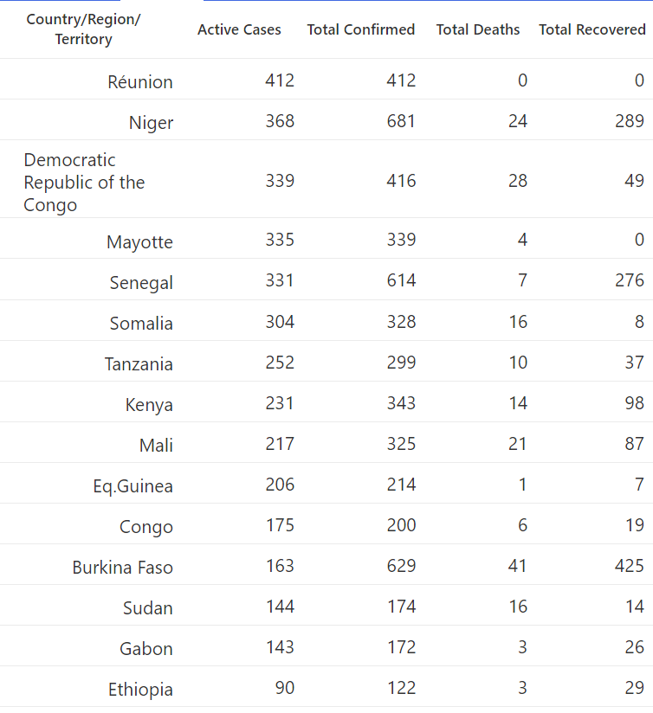Select Mali's total confirmed value 325
The image size is (653, 713).
point(401,444)
